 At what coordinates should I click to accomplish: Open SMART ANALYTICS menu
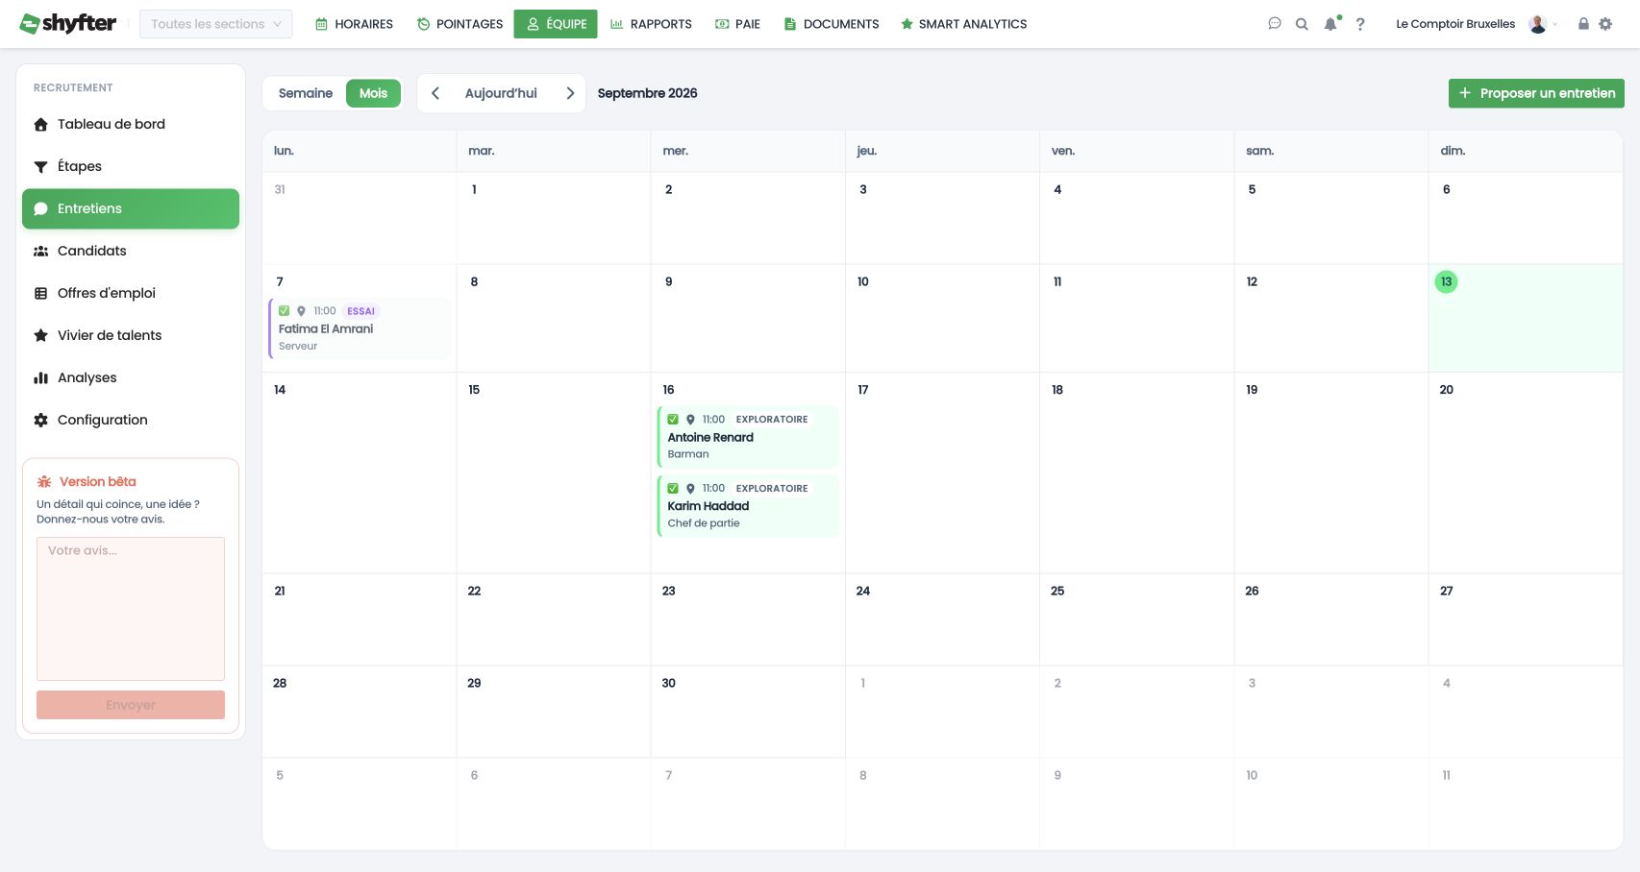[963, 24]
